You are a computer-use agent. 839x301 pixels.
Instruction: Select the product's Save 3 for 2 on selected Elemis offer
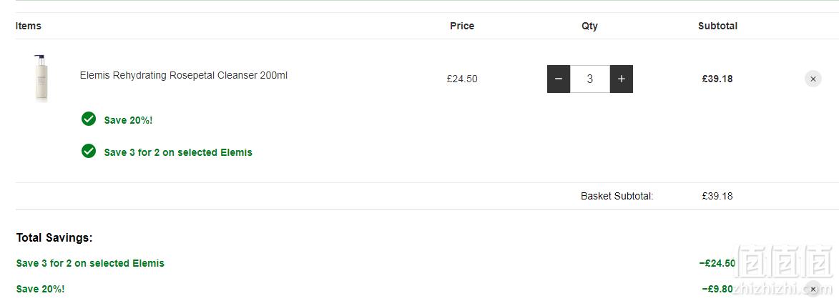click(177, 152)
